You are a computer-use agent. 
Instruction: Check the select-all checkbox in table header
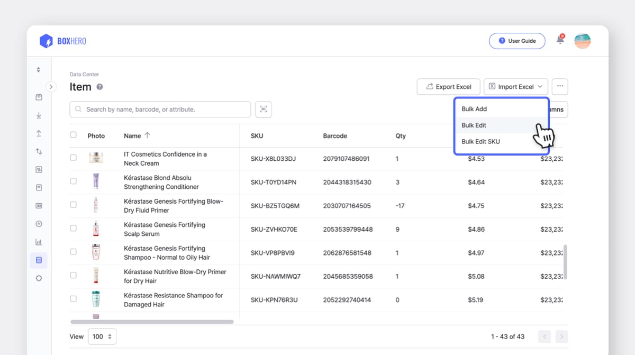tap(73, 135)
